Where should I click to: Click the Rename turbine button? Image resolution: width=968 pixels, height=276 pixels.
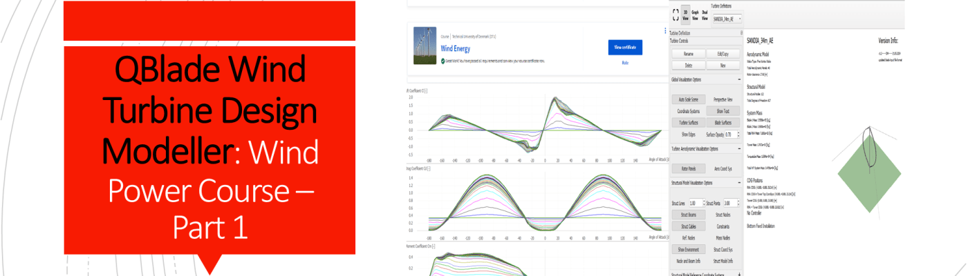pyautogui.click(x=688, y=53)
